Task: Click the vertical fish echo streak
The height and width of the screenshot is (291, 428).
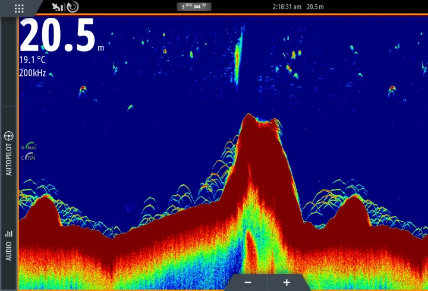Action: [x=237, y=59]
